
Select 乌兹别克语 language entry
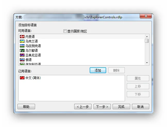click(82, 46)
